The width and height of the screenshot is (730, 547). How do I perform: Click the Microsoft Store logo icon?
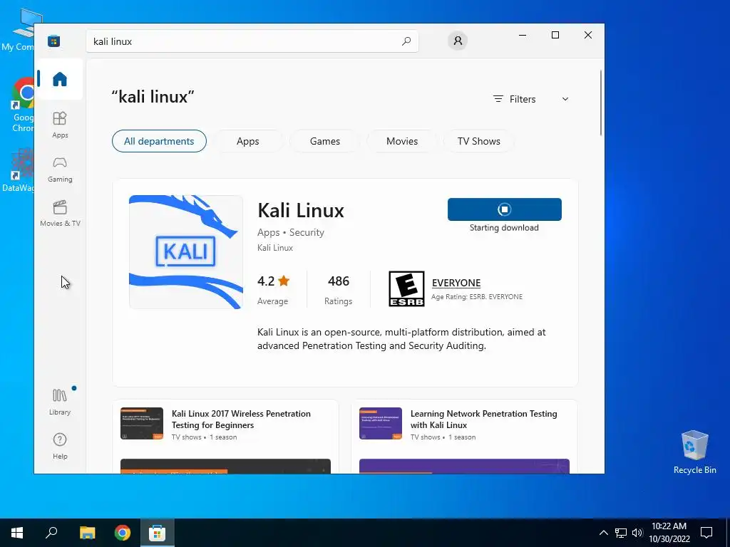(54, 41)
